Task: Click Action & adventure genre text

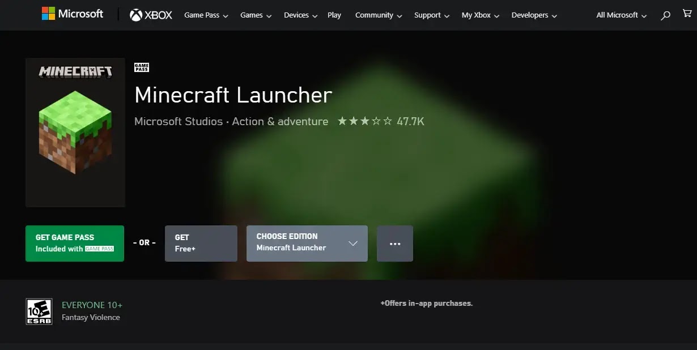Action: [280, 121]
